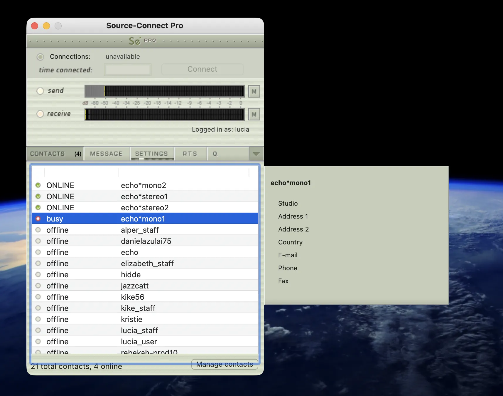Image resolution: width=503 pixels, height=396 pixels.
Task: Close the Source-Connect Pro window
Action: point(35,26)
